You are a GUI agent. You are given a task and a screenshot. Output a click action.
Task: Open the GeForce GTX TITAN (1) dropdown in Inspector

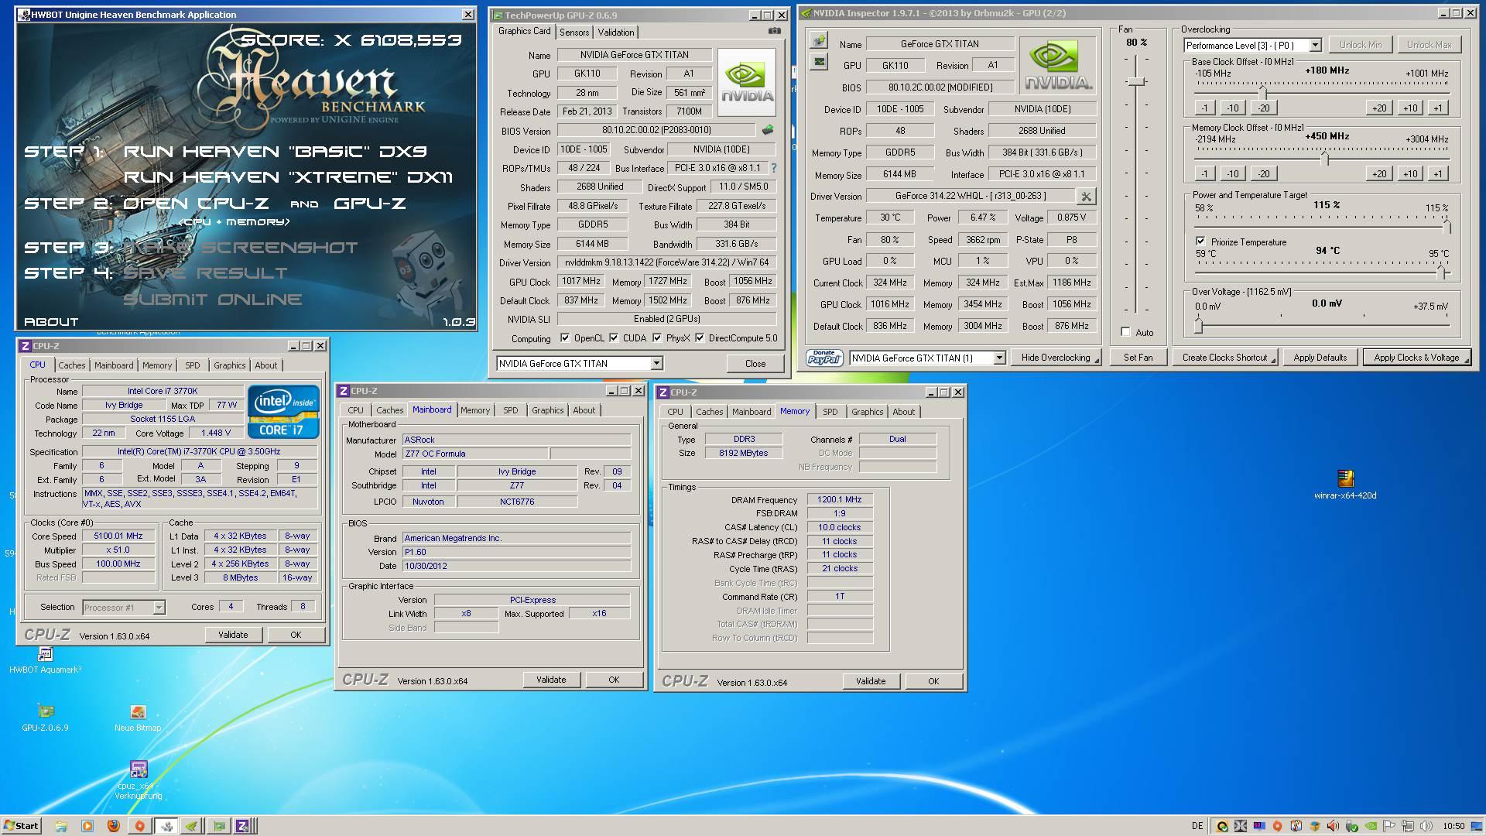point(999,358)
